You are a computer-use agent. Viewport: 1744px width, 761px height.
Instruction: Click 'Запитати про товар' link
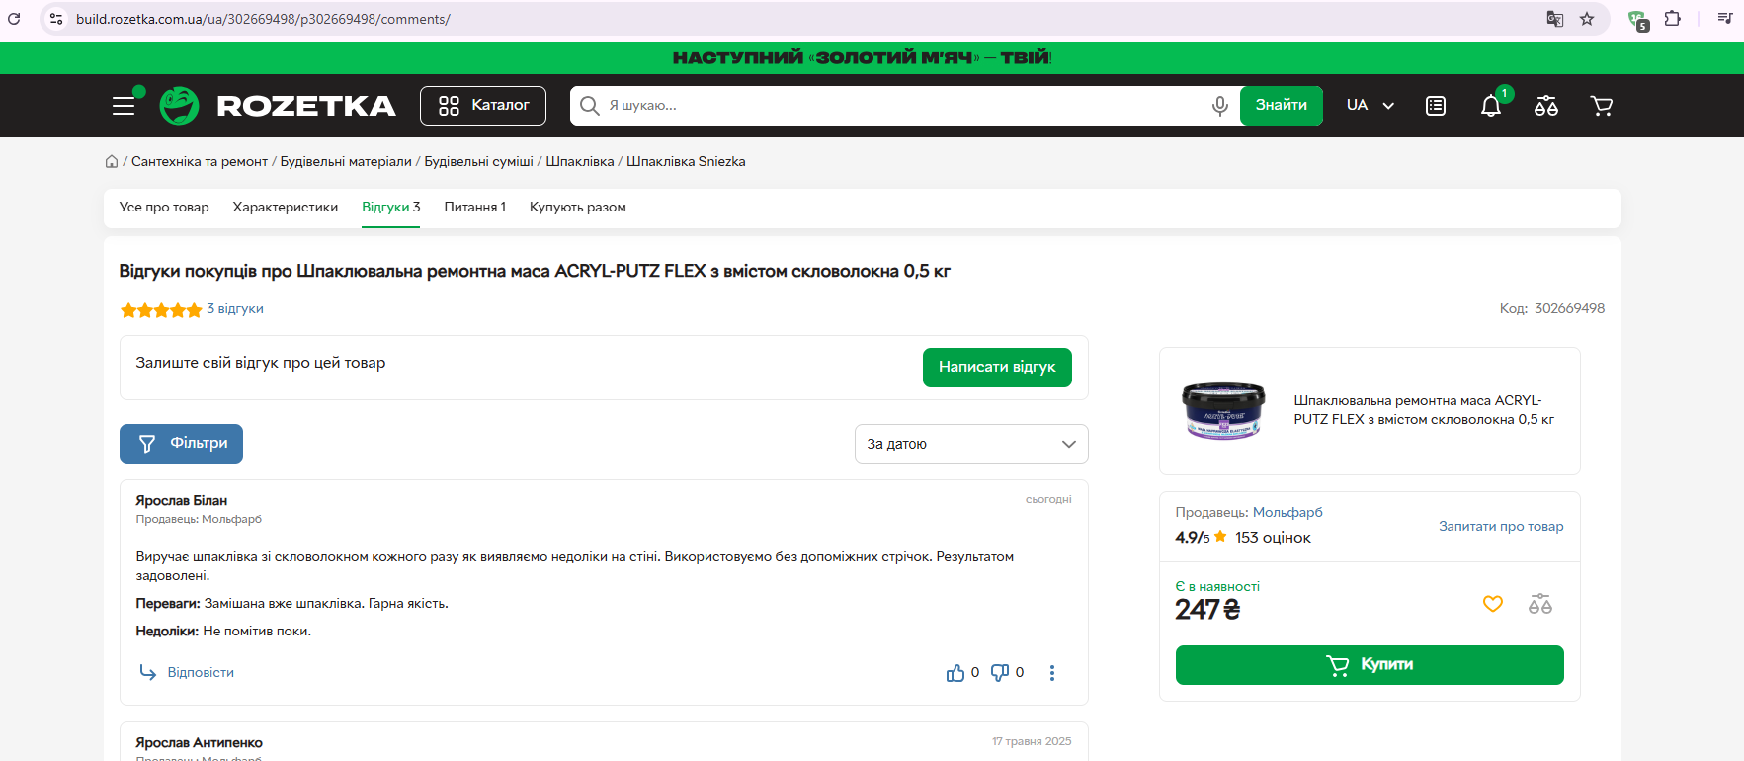pos(1501,527)
